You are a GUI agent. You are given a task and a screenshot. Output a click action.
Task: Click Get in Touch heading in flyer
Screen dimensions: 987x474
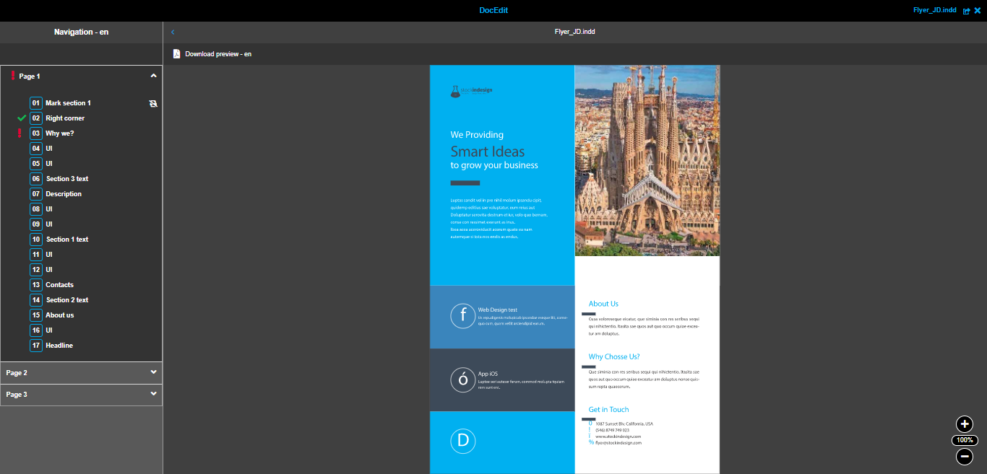coord(608,410)
